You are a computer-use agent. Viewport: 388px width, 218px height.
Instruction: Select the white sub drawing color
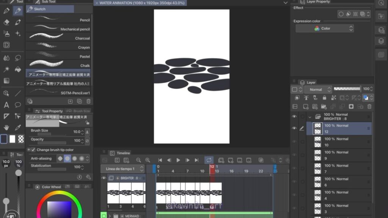[x=13, y=139]
